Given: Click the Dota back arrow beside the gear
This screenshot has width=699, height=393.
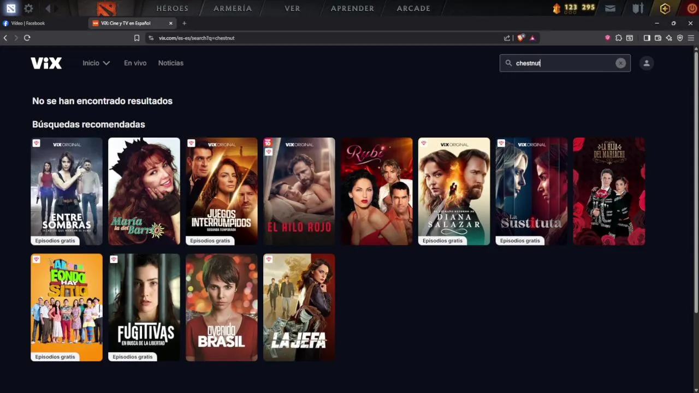Looking at the screenshot, I should [48, 8].
